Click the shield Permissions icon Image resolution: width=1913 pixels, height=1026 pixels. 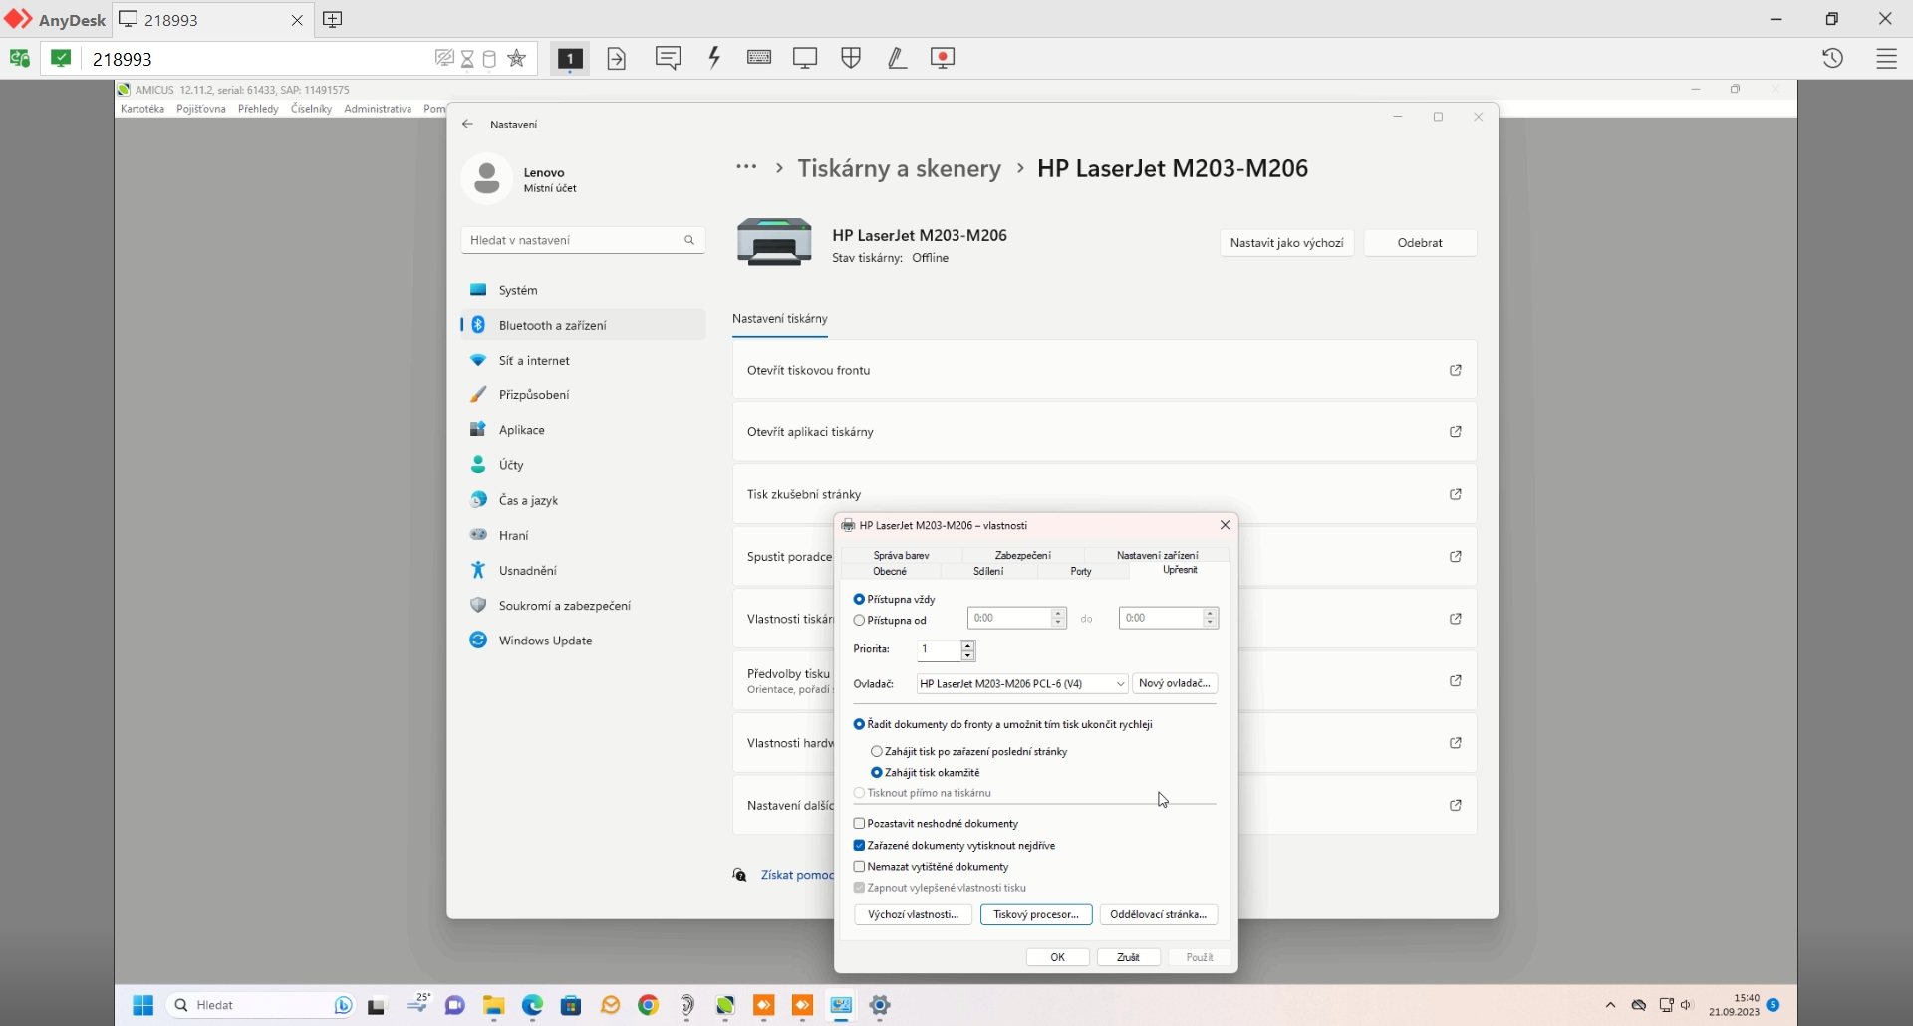851,58
